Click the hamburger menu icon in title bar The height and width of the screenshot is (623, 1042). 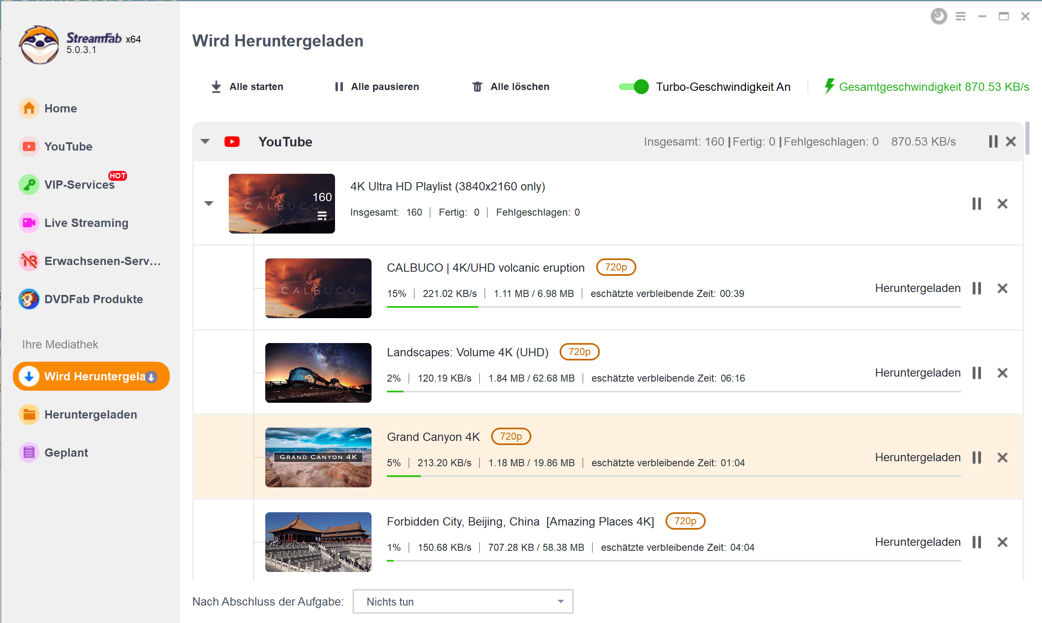pyautogui.click(x=961, y=16)
